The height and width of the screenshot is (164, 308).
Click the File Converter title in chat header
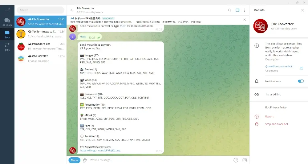pyautogui.click(x=86, y=8)
